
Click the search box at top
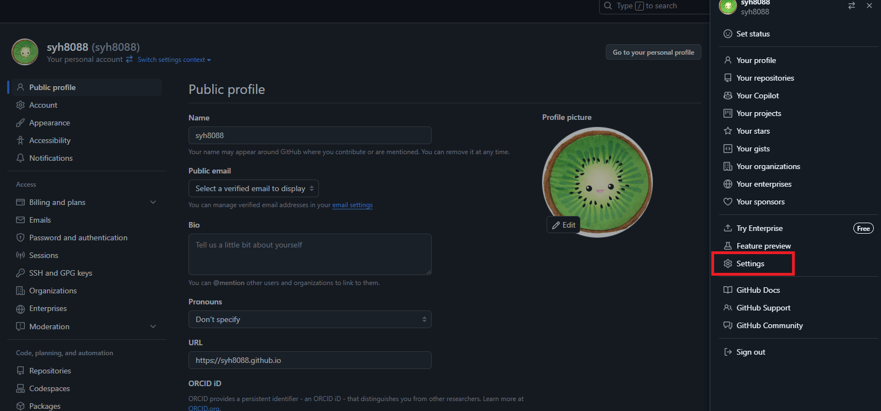click(x=654, y=6)
